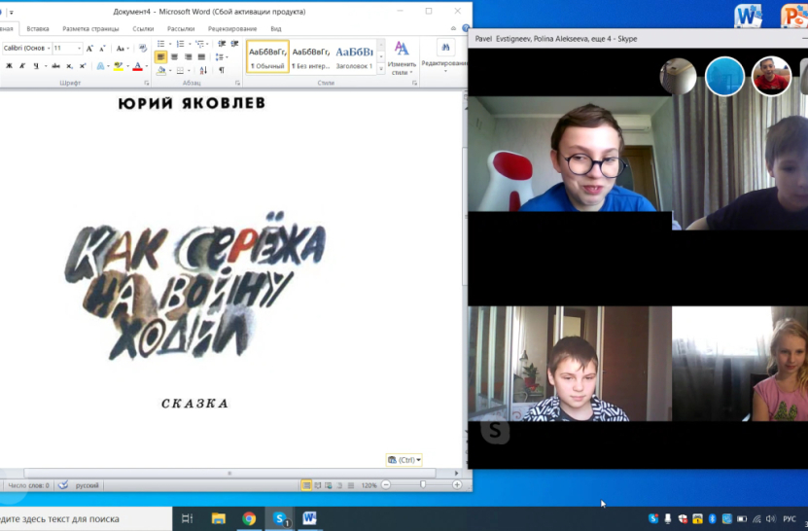Open Line Spacing dropdown
Screen dimensions: 808x531
(x=221, y=56)
